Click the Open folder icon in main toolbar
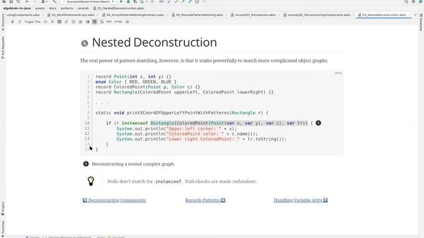The image size is (424, 238). click(4, 1)
